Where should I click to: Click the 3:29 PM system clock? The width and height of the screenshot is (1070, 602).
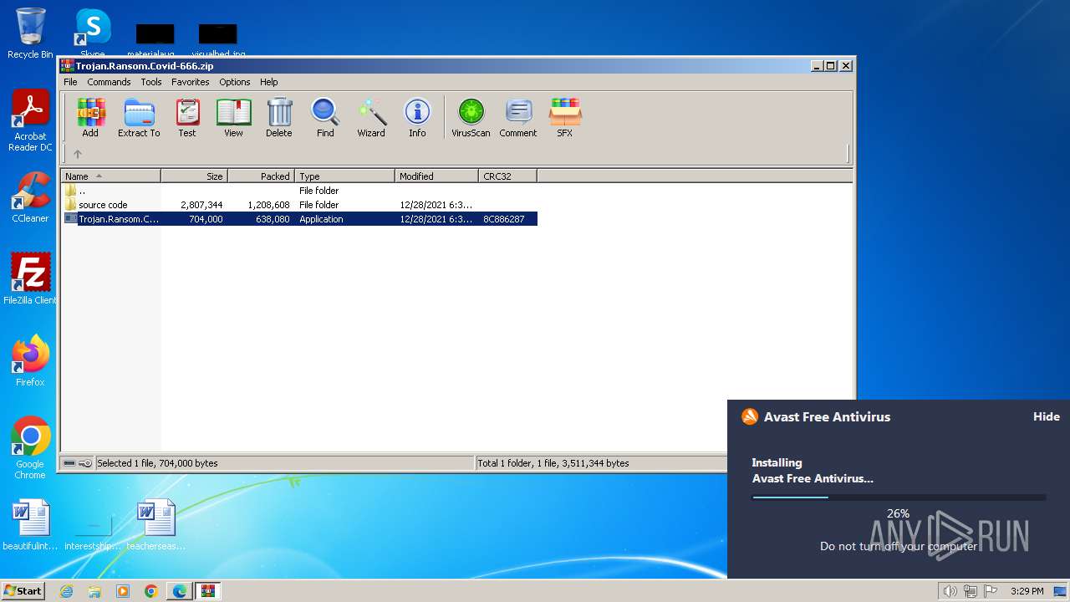tap(1027, 591)
